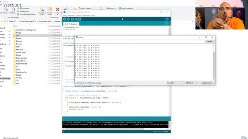Open the Werkzeuge menu in Arduino IDE
The height and width of the screenshot is (139, 248).
click(86, 15)
